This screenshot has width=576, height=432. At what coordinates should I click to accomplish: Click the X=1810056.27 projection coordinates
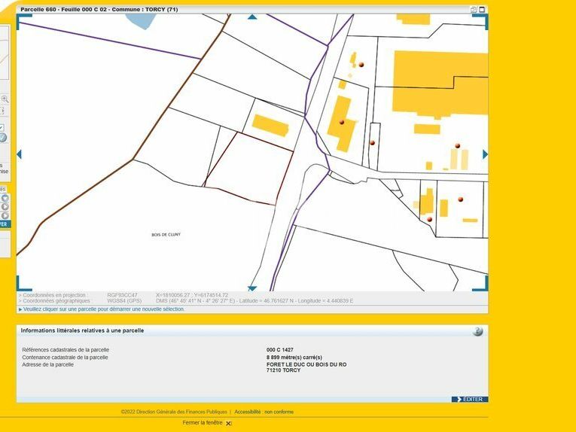click(192, 295)
